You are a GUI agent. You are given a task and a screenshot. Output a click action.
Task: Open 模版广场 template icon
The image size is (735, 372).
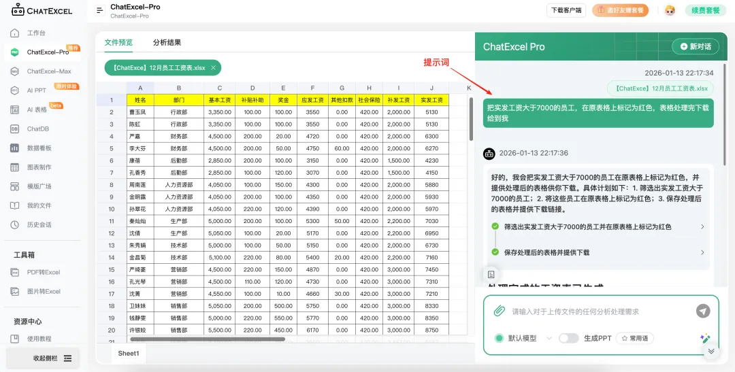[15, 186]
